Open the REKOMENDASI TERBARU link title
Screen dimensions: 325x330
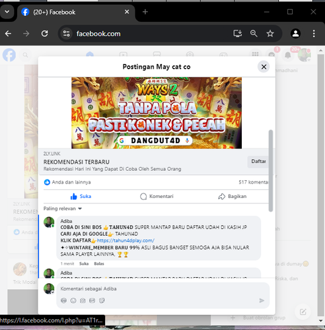77,162
